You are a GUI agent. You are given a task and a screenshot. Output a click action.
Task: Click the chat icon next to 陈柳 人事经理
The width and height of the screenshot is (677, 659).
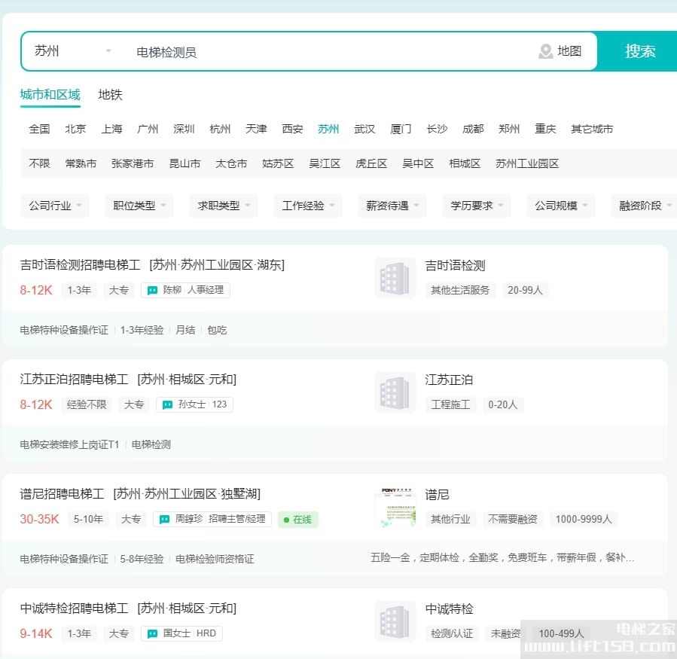tap(152, 291)
